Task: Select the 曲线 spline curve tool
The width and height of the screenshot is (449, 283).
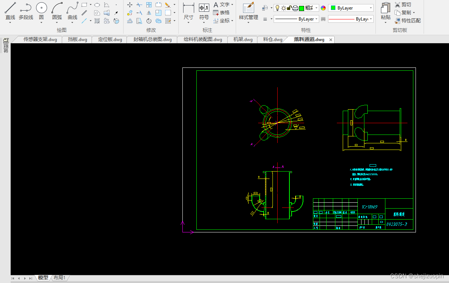Action: tap(72, 11)
